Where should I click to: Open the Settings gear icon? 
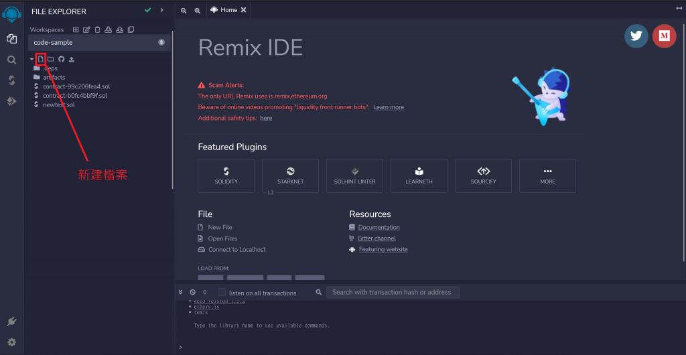point(12,342)
